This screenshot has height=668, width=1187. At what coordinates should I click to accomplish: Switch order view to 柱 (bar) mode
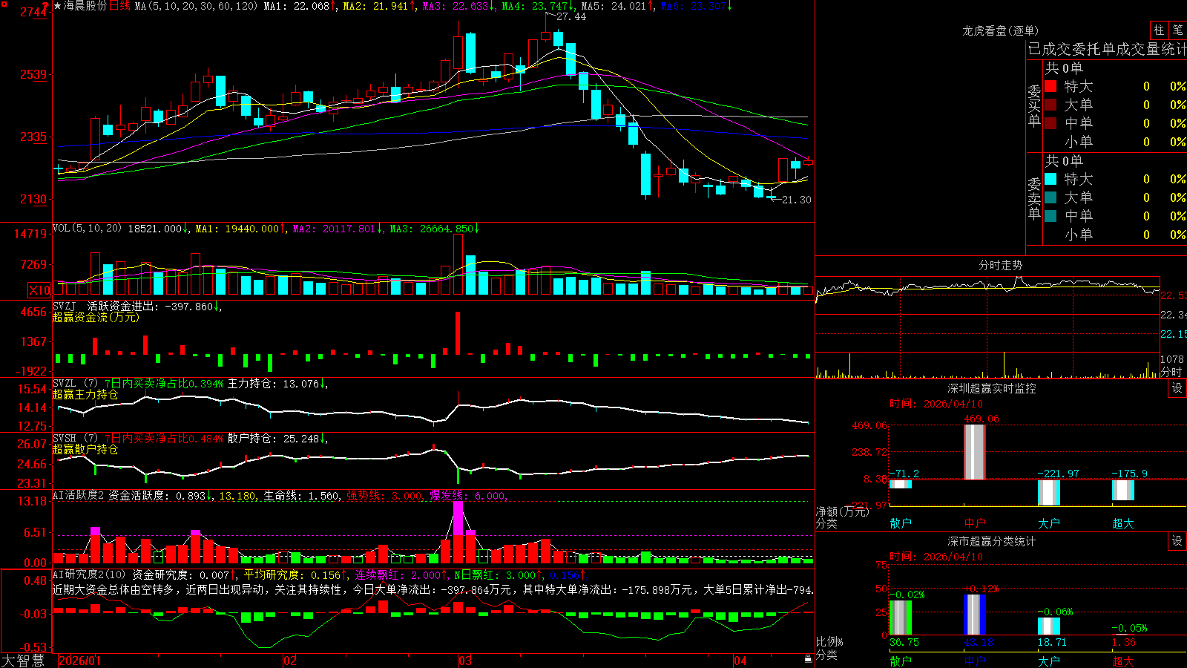(1159, 30)
